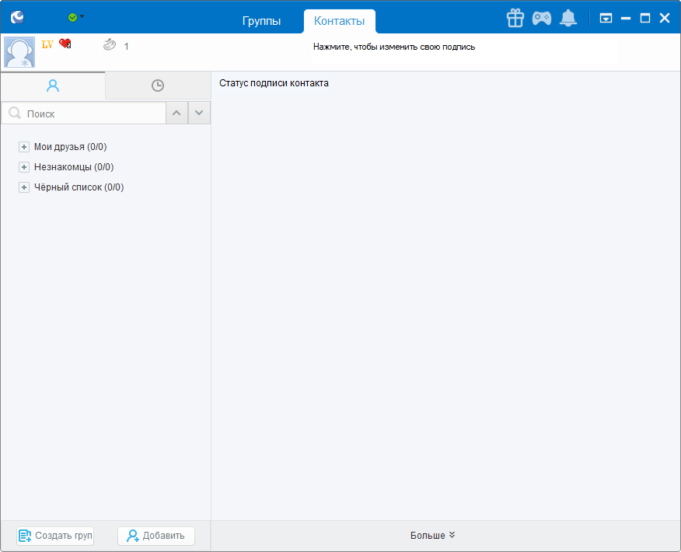The height and width of the screenshot is (552, 681).
Task: Click the LV level badge
Action: point(47,45)
